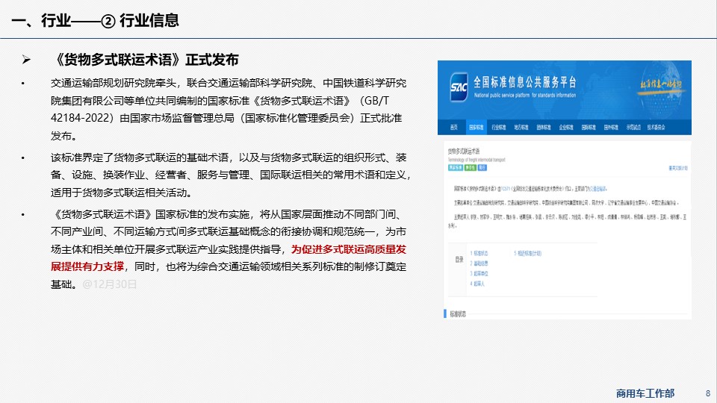Open the 技术委员会 nav item
The image size is (717, 403).
point(657,127)
